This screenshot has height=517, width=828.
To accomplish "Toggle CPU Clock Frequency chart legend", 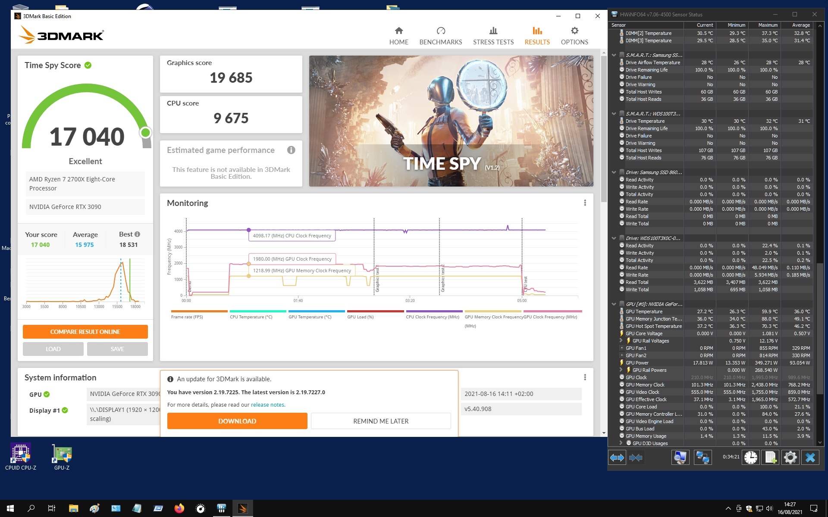I will 432,317.
